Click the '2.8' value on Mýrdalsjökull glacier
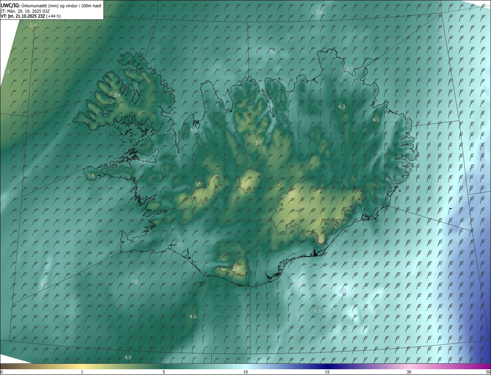The height and width of the screenshot is (375, 491). [236, 269]
